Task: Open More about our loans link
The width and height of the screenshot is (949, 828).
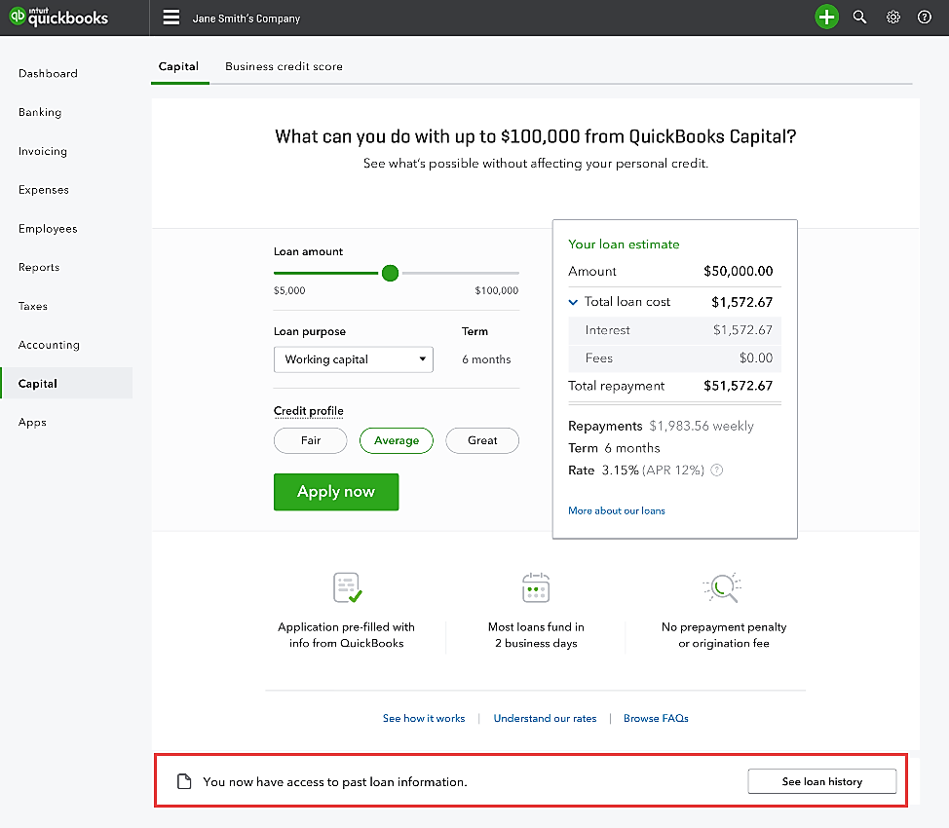Action: pyautogui.click(x=616, y=510)
